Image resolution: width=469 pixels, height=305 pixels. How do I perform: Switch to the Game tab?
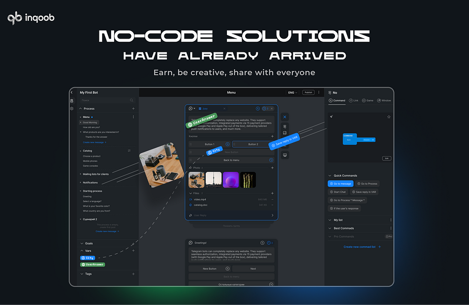(x=367, y=100)
